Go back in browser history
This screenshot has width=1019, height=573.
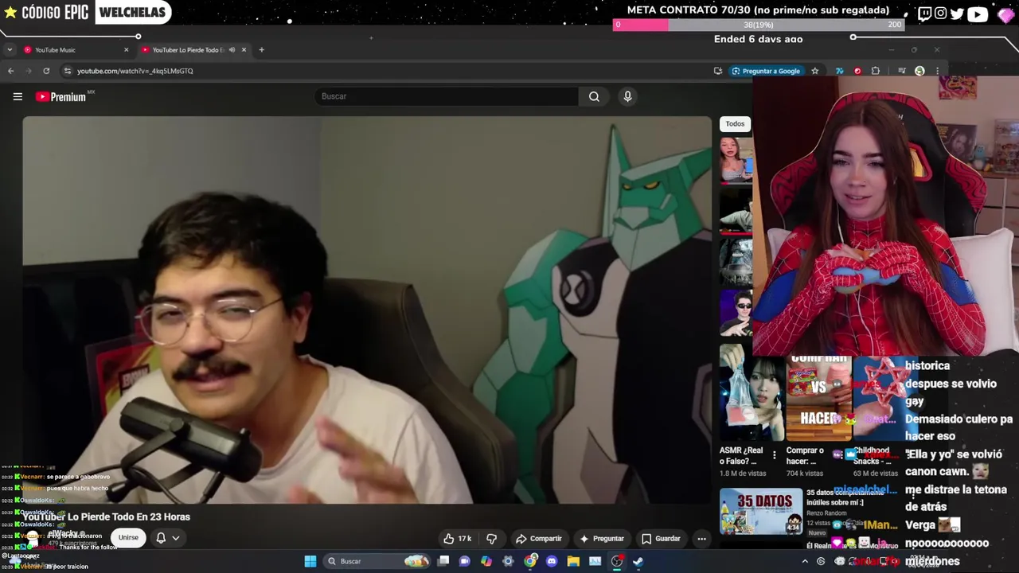click(x=10, y=71)
